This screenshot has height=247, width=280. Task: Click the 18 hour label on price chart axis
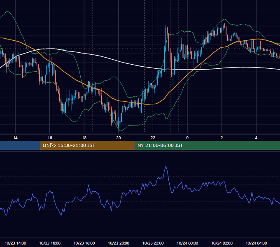pos(84,138)
